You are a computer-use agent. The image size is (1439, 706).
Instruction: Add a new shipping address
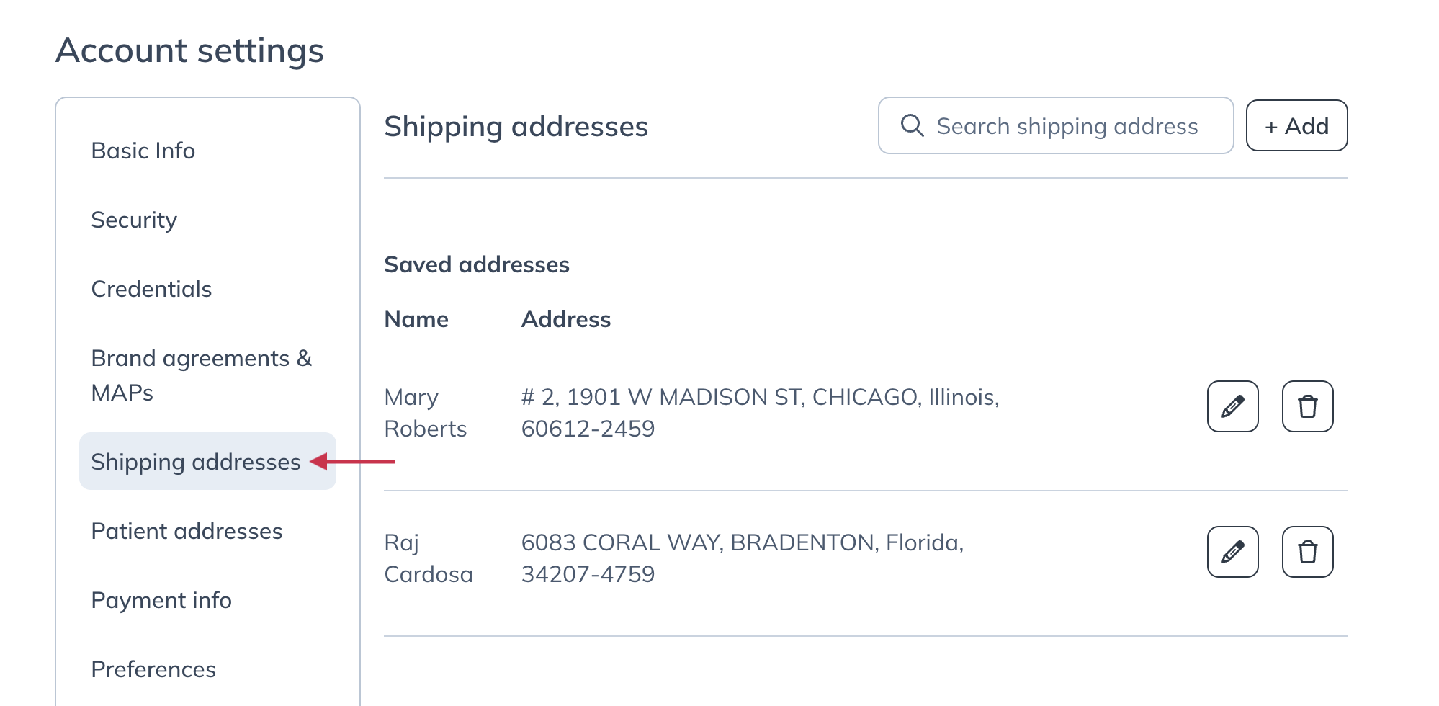(x=1296, y=125)
